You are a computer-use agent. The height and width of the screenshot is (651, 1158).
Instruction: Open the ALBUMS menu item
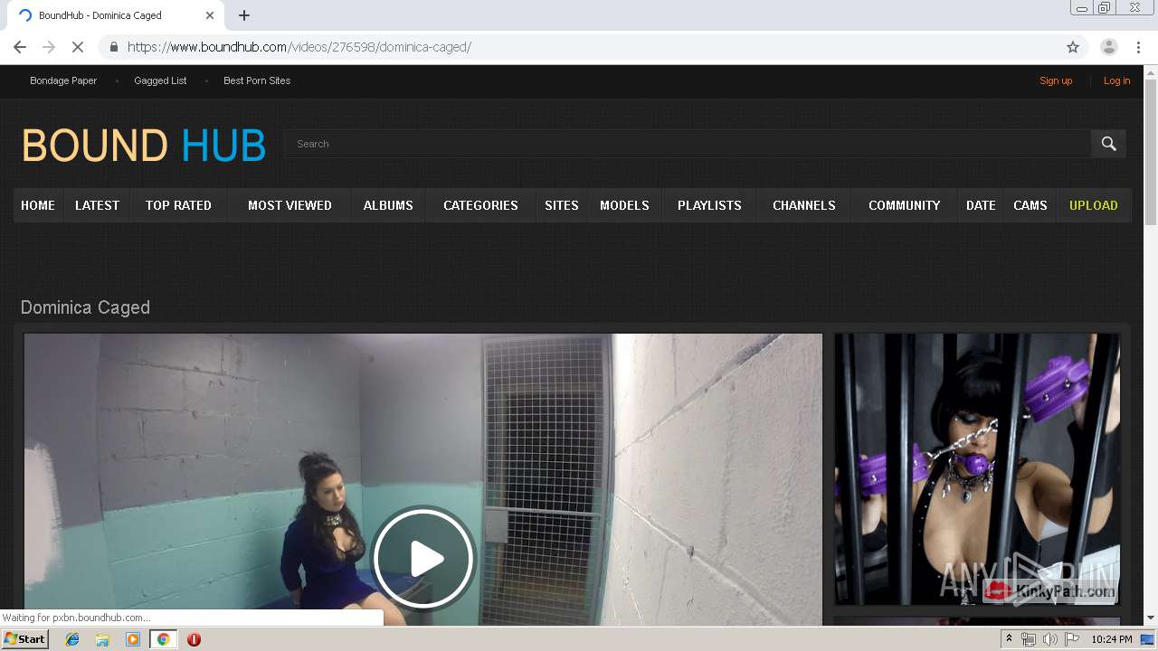click(x=388, y=205)
